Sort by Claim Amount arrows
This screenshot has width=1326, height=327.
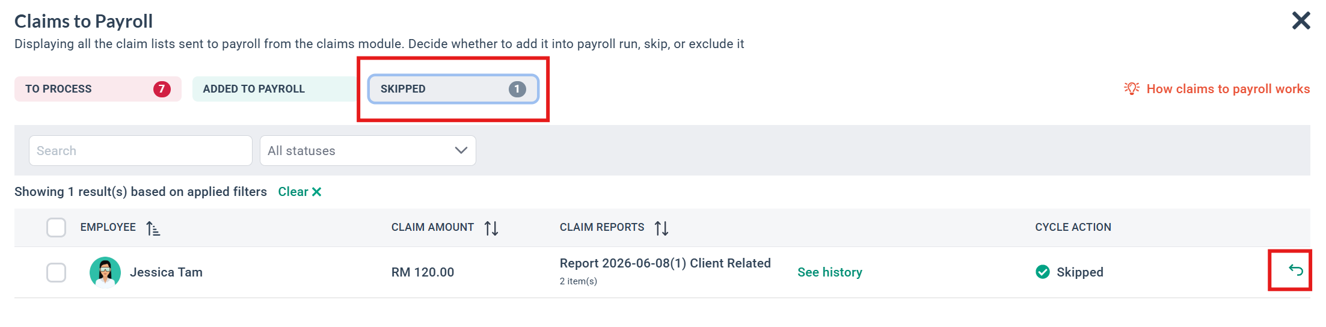point(491,228)
